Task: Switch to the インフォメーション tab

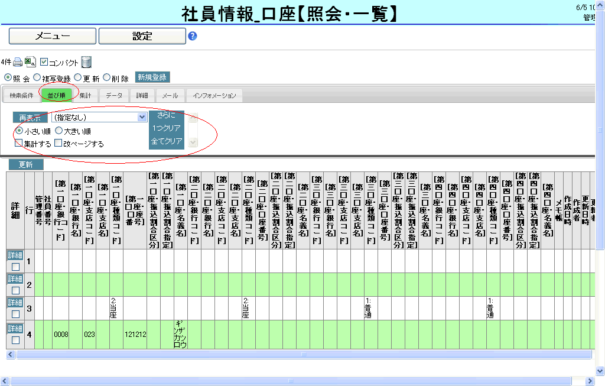Action: point(214,95)
